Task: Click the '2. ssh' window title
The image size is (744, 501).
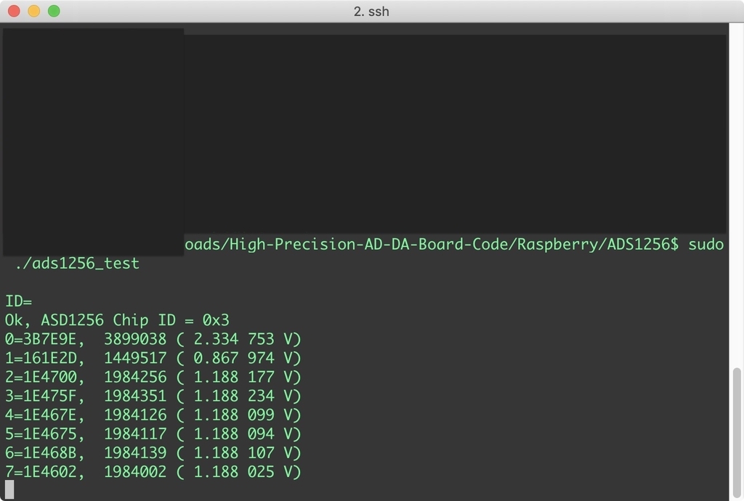Action: 371,12
